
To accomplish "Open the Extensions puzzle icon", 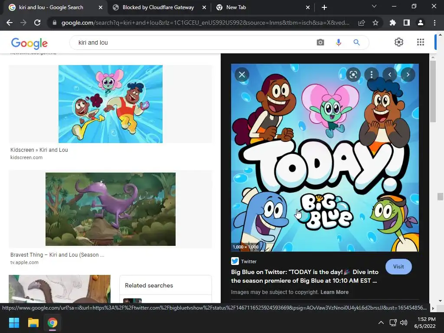I will click(392, 23).
